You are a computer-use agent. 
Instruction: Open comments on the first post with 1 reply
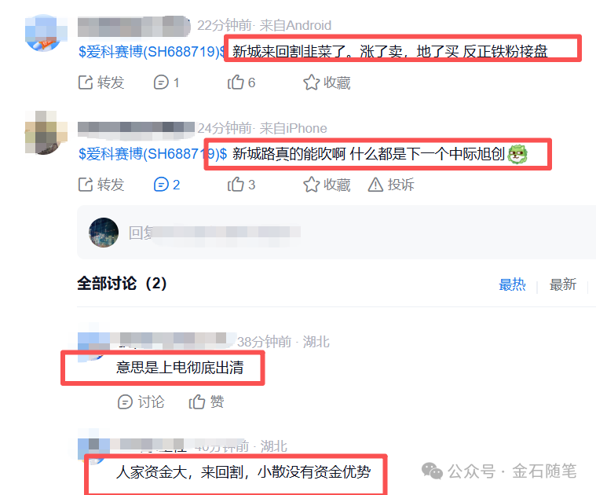(x=161, y=82)
